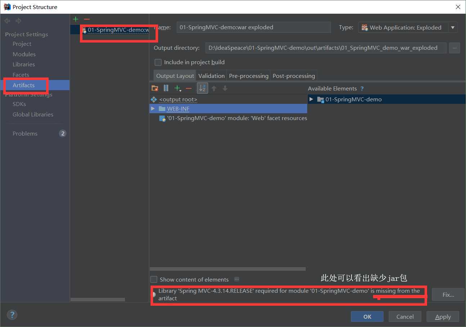Click the icon next to Show content of elements

[237, 279]
